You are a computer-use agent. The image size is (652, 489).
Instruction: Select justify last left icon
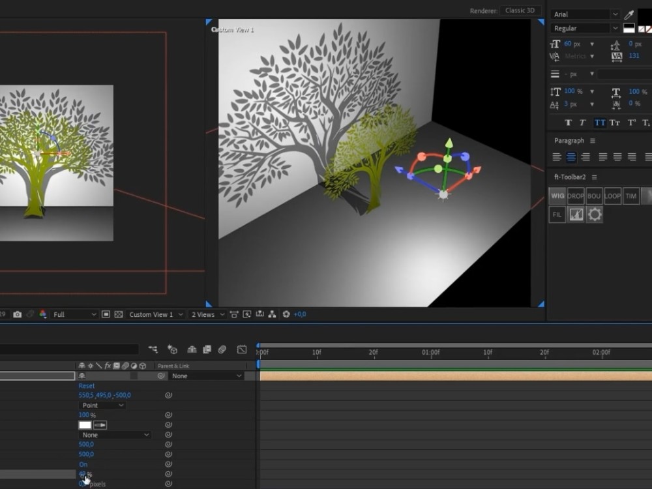[x=602, y=156]
